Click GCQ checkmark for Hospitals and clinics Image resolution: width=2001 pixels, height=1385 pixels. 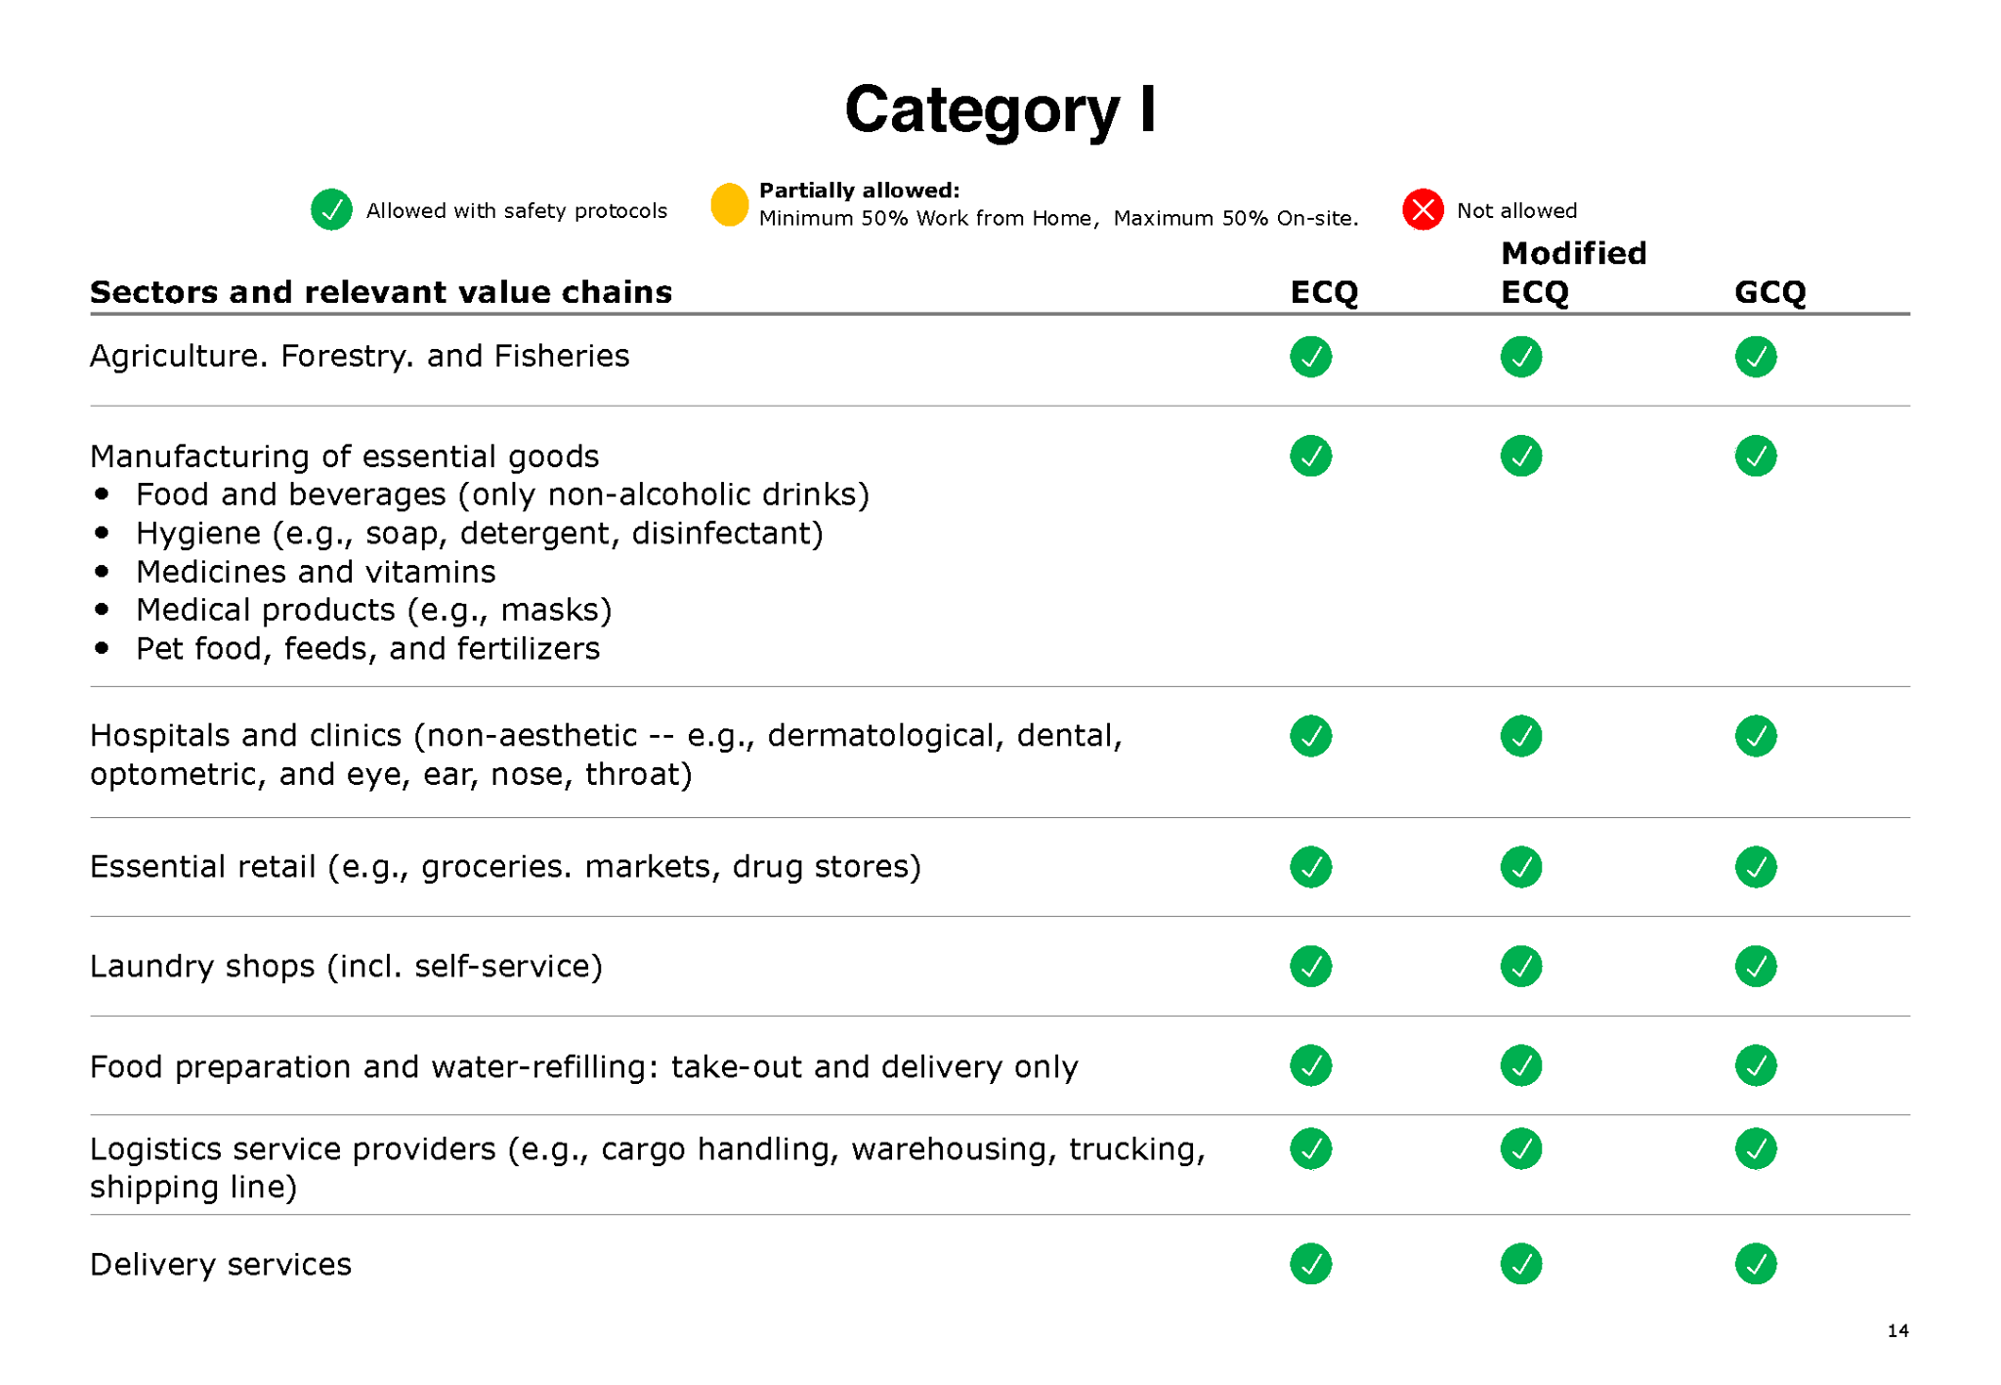[1756, 736]
